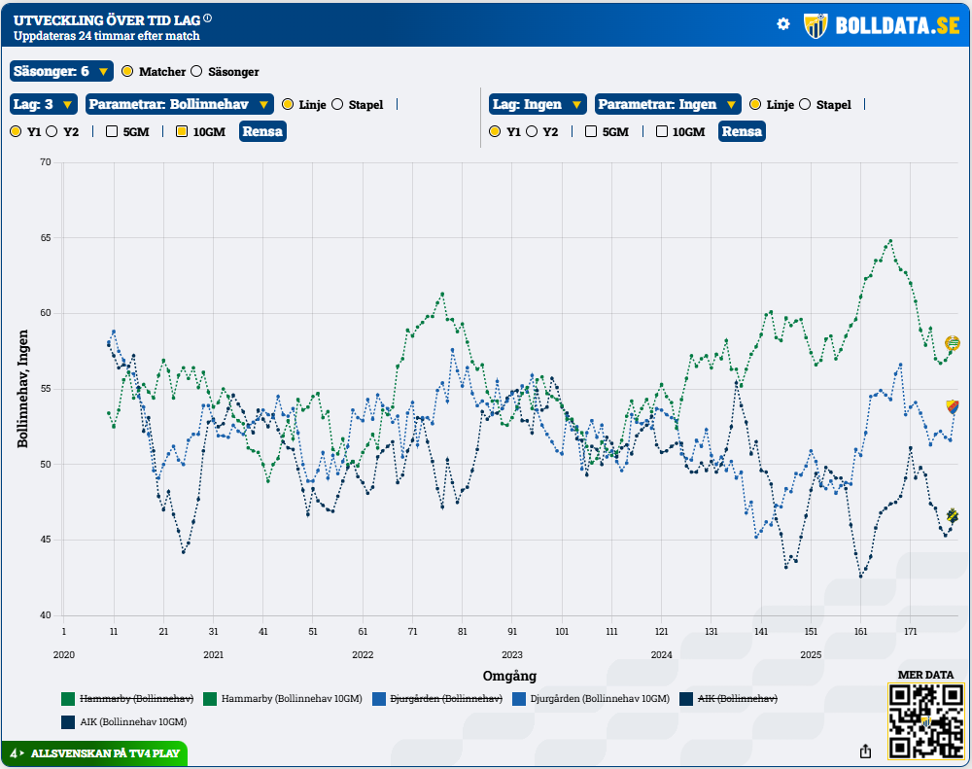The height and width of the screenshot is (769, 972).
Task: Select the left Stapel radio option
Action: tap(337, 104)
